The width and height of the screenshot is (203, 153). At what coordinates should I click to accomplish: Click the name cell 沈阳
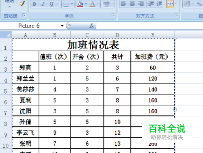pyautogui.click(x=26, y=111)
